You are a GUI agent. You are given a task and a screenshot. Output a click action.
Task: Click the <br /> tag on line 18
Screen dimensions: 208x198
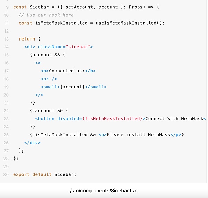coord(49,79)
